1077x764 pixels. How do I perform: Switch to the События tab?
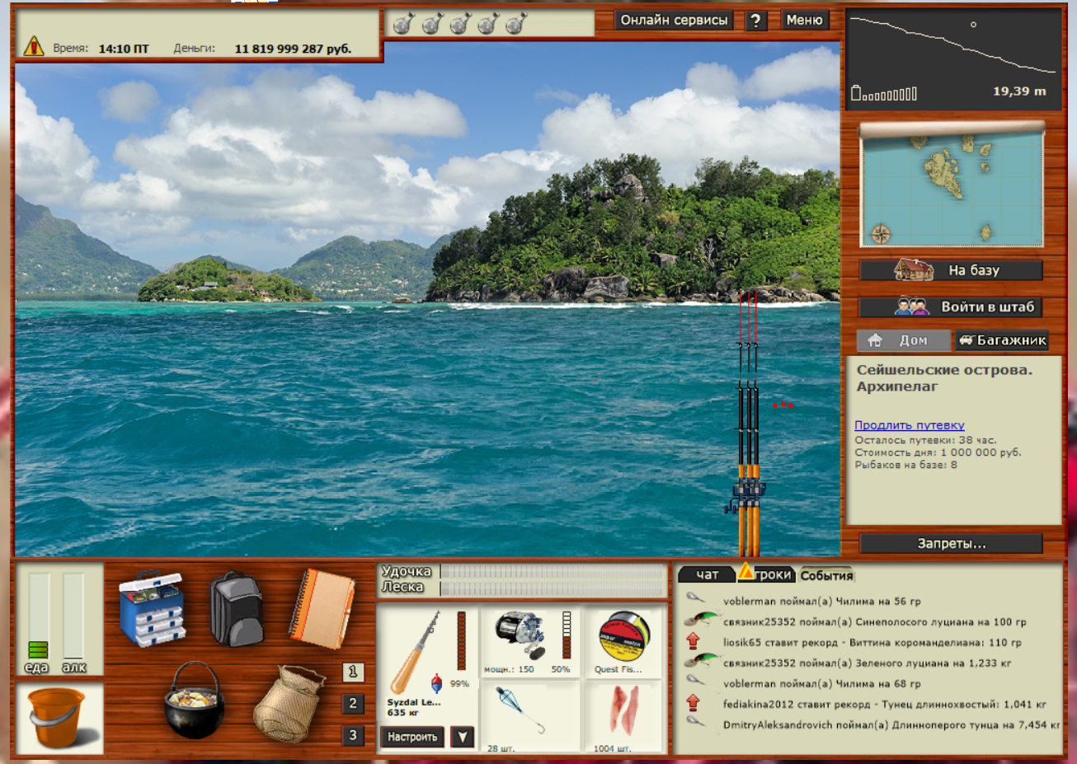(x=826, y=575)
